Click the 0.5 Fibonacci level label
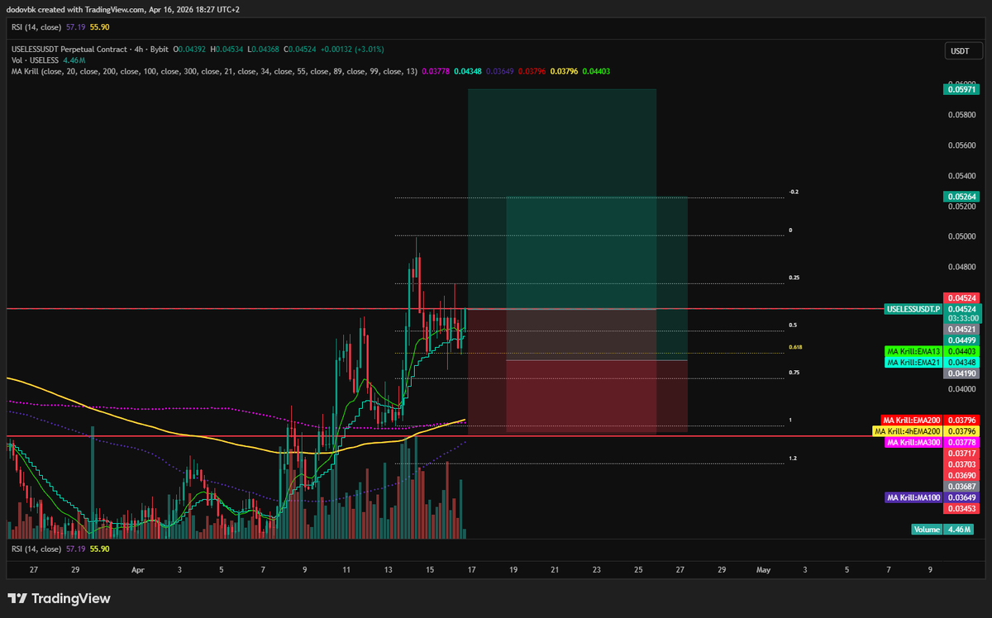The width and height of the screenshot is (992, 618). coord(792,325)
